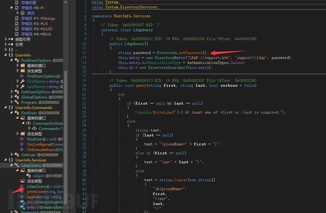Screen dimensions: 326x213
Task: Click the LdapQuery() constructor method icon
Action: (23, 186)
